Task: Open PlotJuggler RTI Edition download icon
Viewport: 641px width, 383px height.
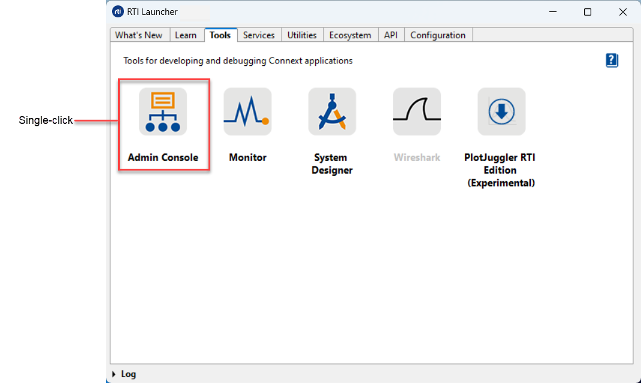Action: click(x=501, y=111)
